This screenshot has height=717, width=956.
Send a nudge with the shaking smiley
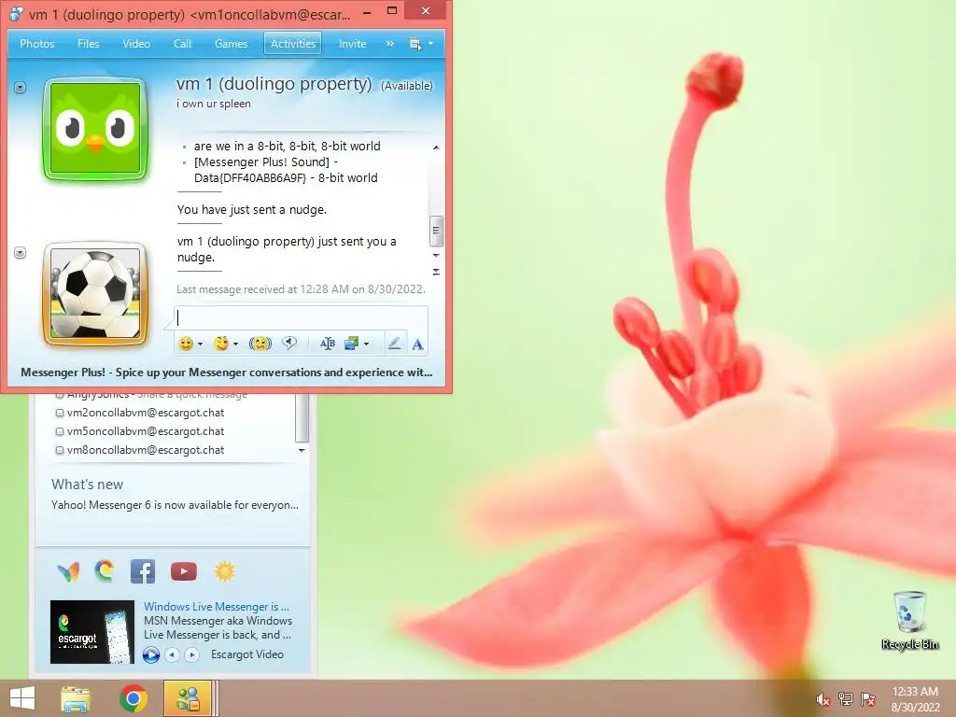pos(260,344)
